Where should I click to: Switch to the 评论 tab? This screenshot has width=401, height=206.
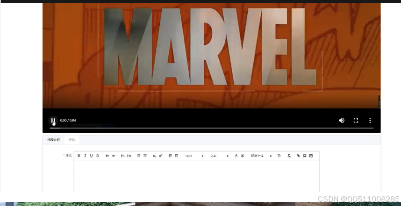tap(72, 140)
